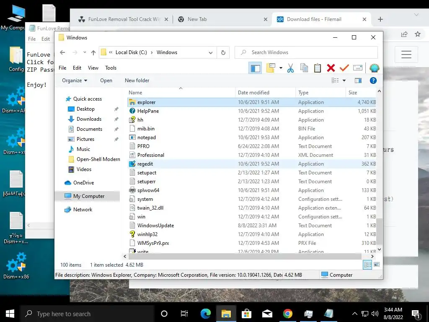Select Music in navigation pane

[x=83, y=149]
